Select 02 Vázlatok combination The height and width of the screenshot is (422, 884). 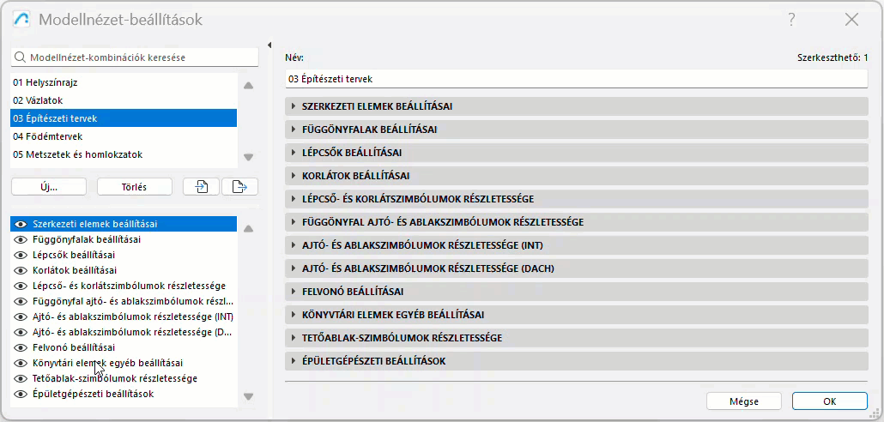point(124,100)
